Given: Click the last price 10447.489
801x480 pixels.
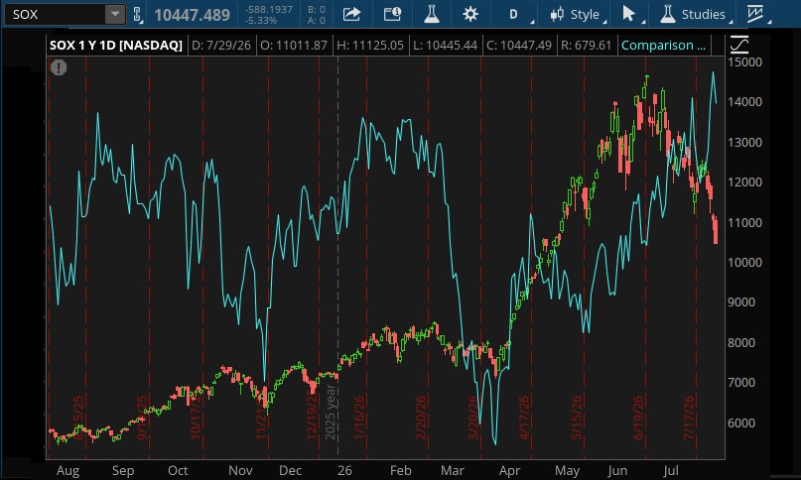Looking at the screenshot, I should [x=193, y=15].
